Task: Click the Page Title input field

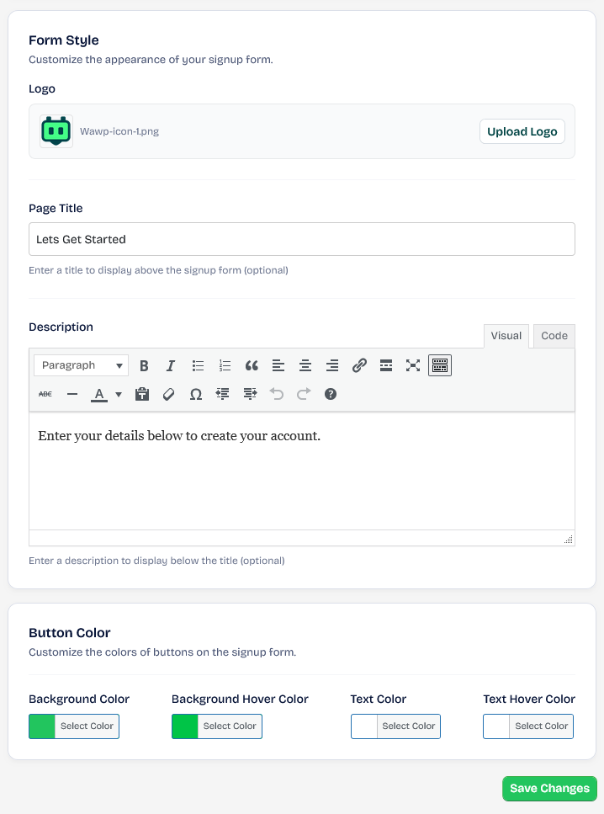Action: click(x=301, y=239)
